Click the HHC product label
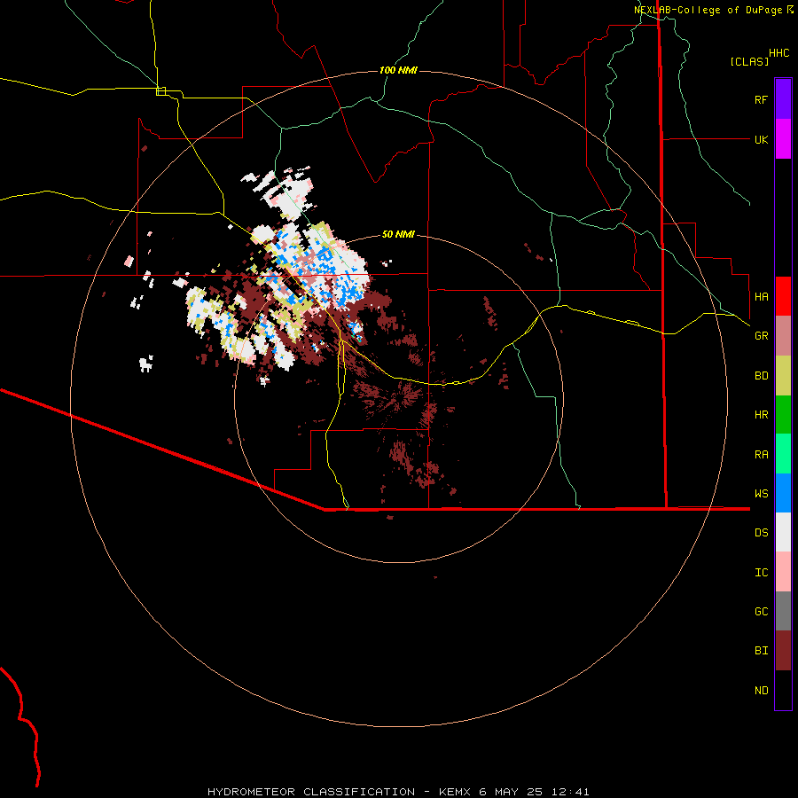The image size is (798, 798). 778,53
